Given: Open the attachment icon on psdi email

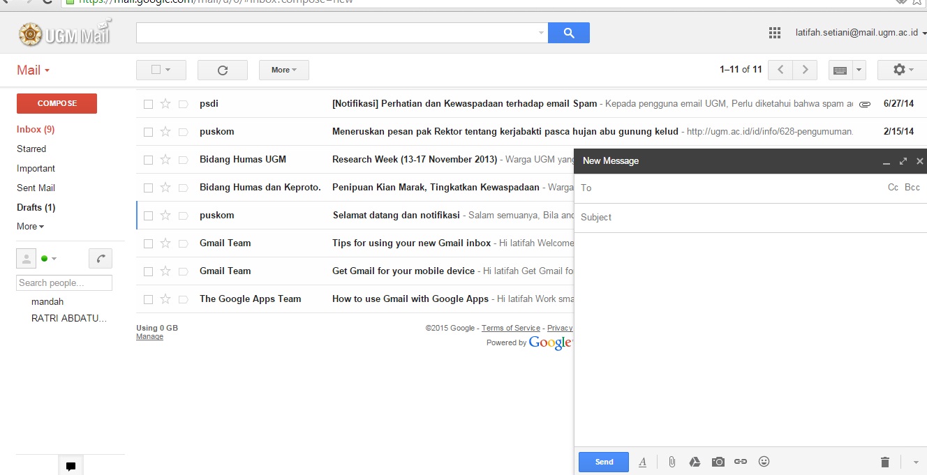Looking at the screenshot, I should 865,104.
